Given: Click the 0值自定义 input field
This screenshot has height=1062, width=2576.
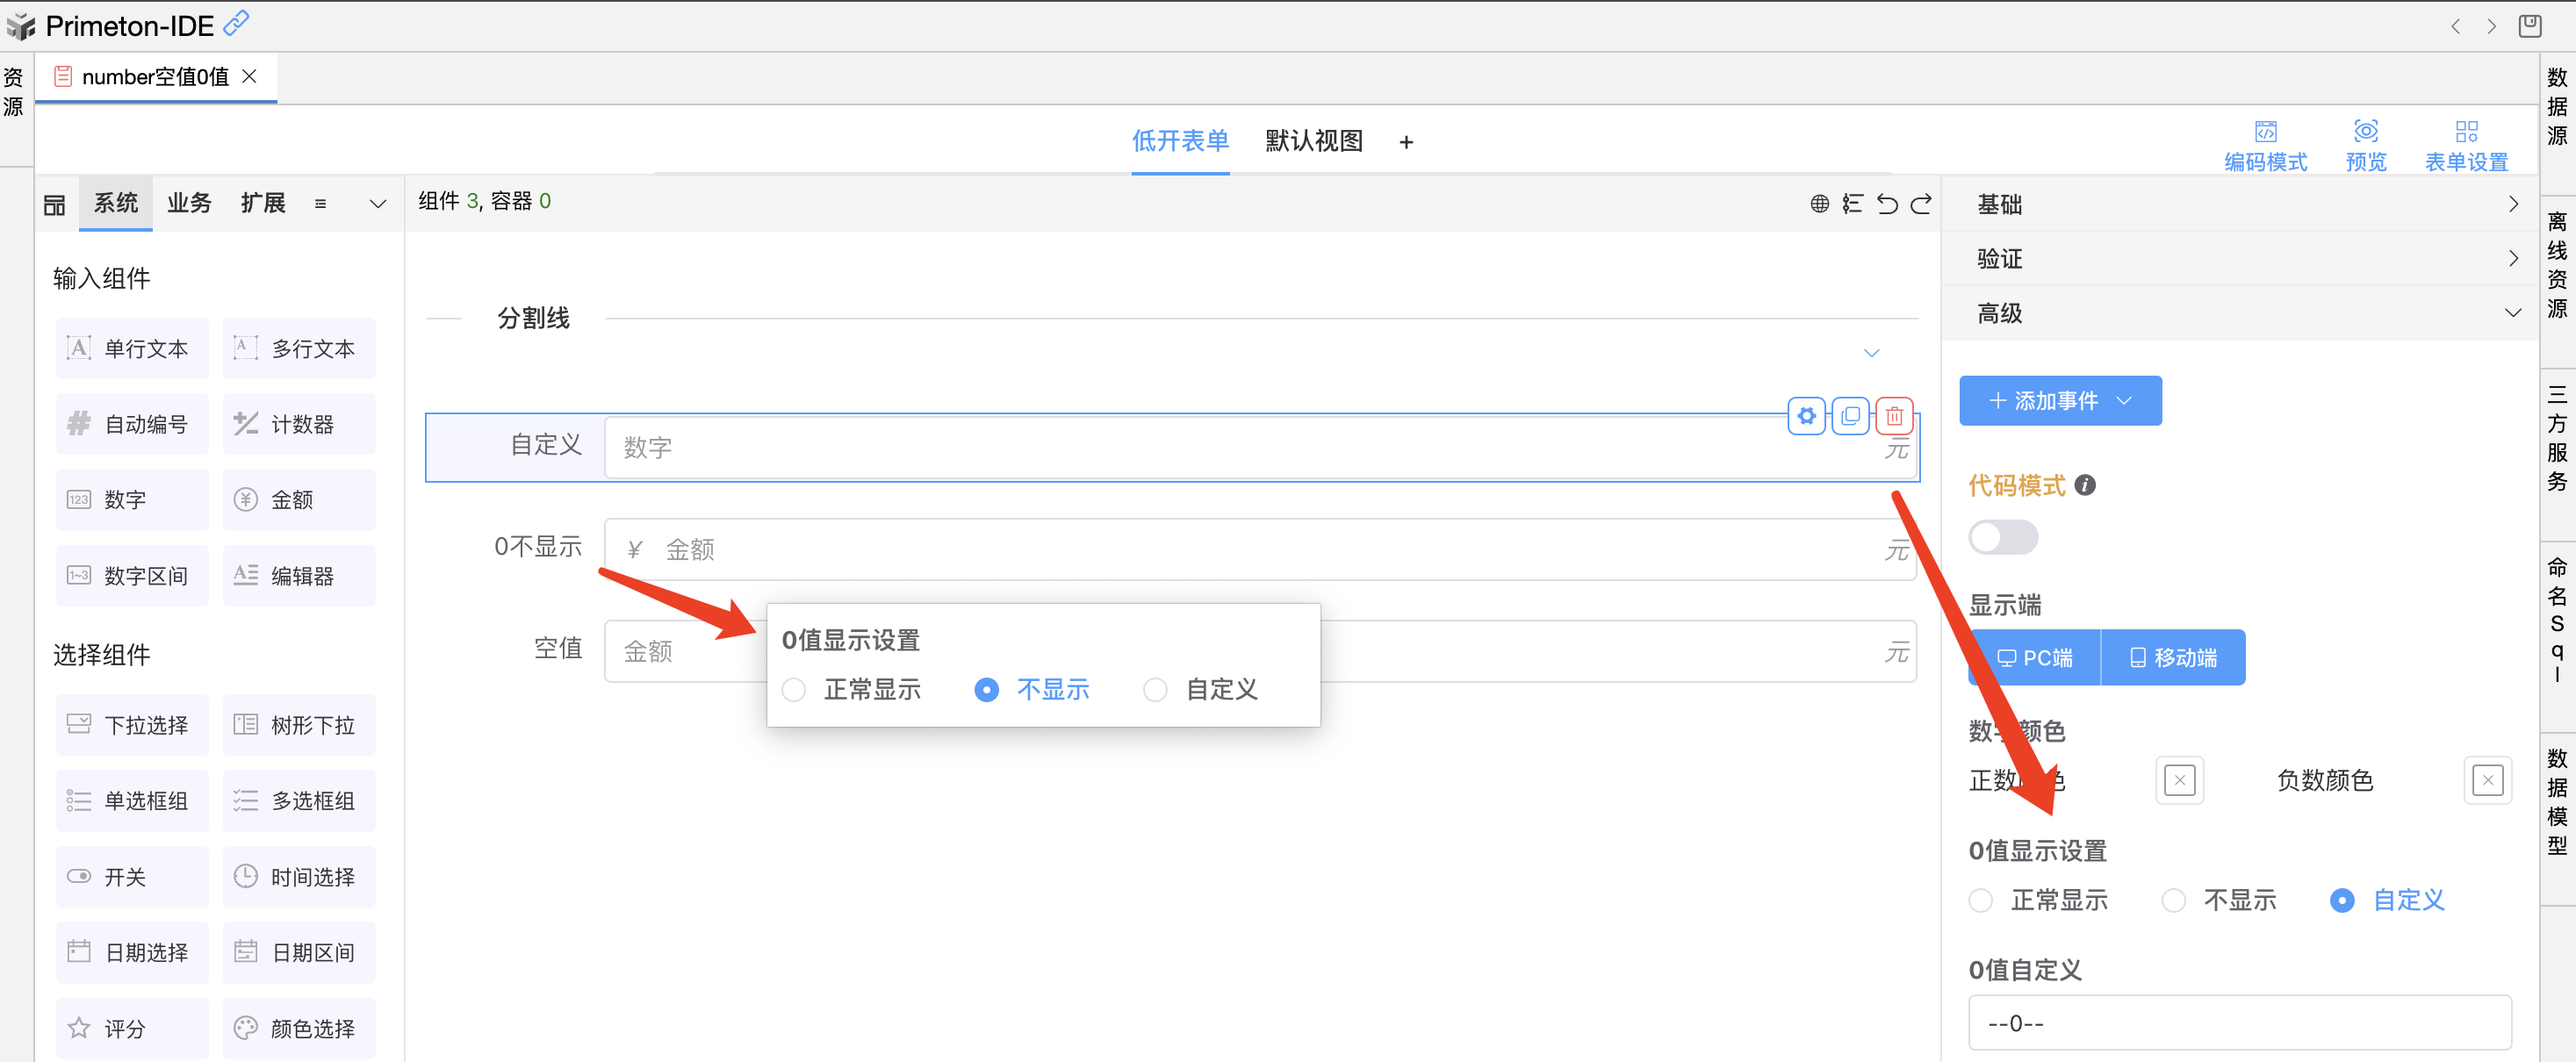Looking at the screenshot, I should coord(2239,1023).
